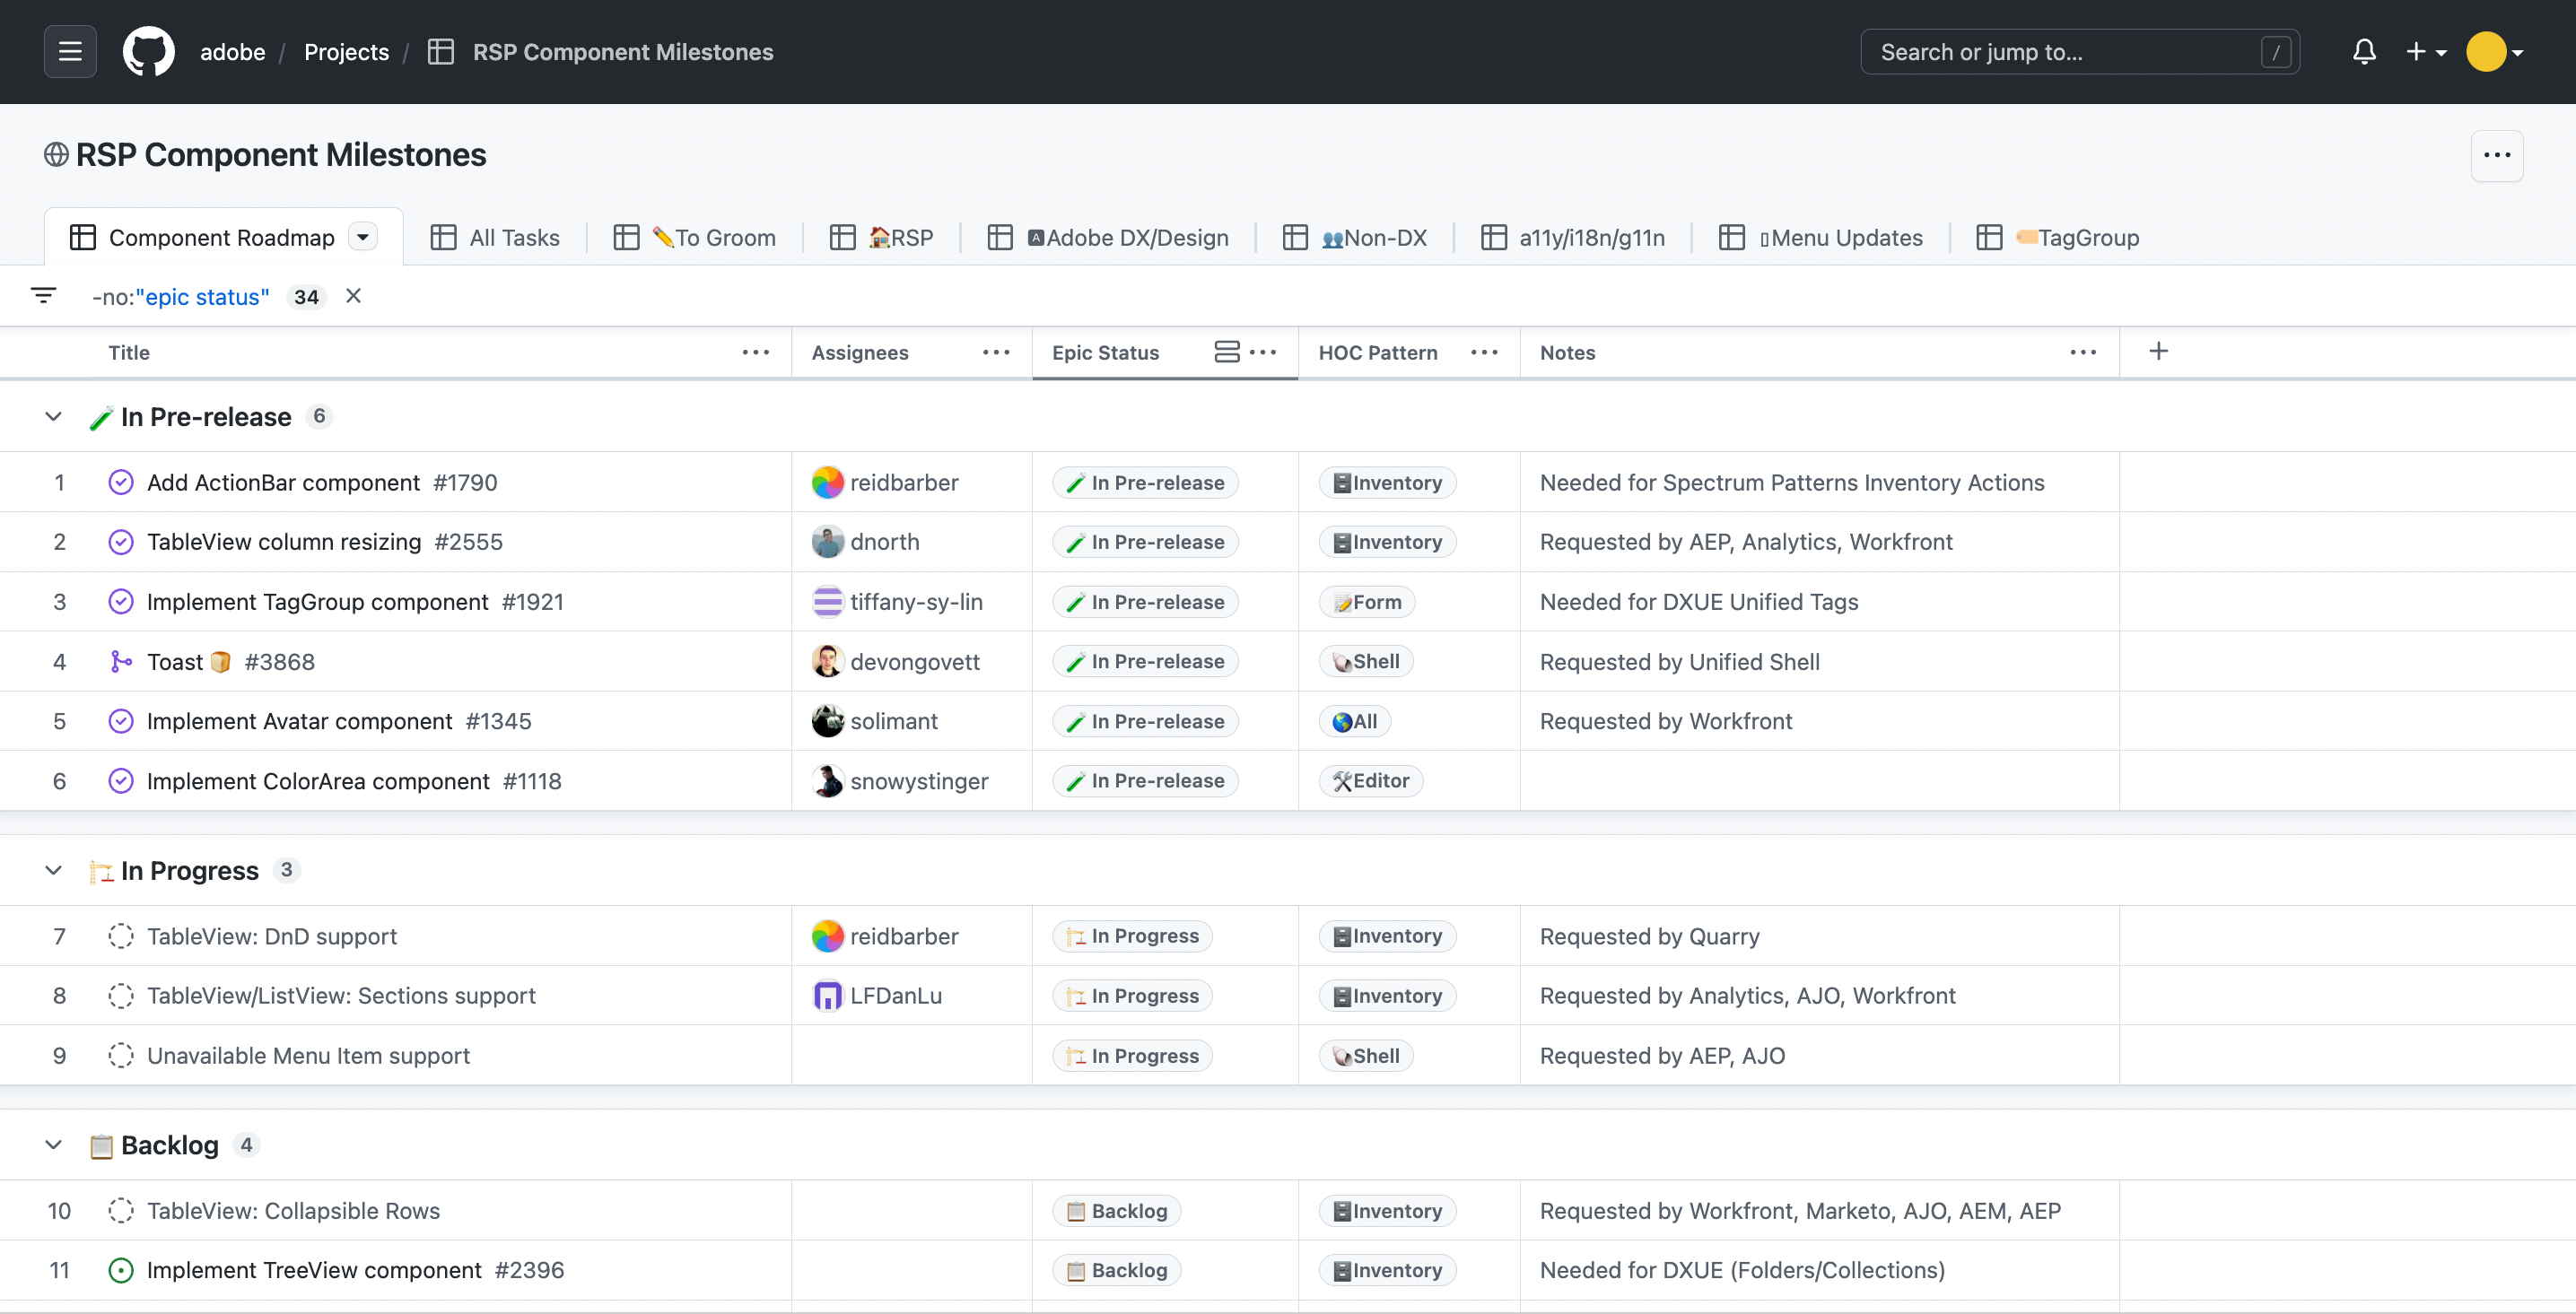Collapse the In Progress group
The image size is (2576, 1314).
54,870
